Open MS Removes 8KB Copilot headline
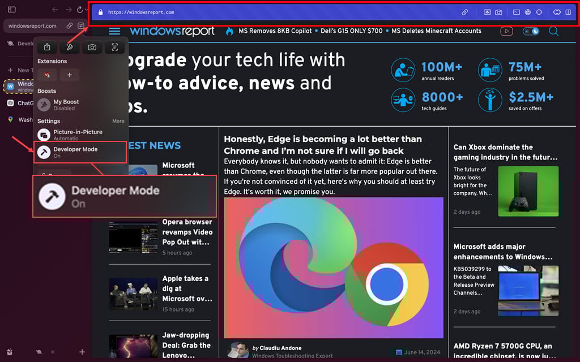This screenshot has height=362, width=580. [x=275, y=31]
